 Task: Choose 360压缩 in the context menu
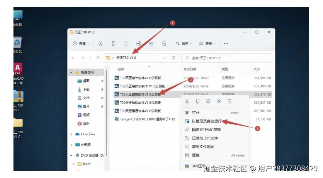coord(215,166)
